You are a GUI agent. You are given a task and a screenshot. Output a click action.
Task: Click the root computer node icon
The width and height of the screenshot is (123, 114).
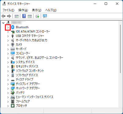pos(8,23)
